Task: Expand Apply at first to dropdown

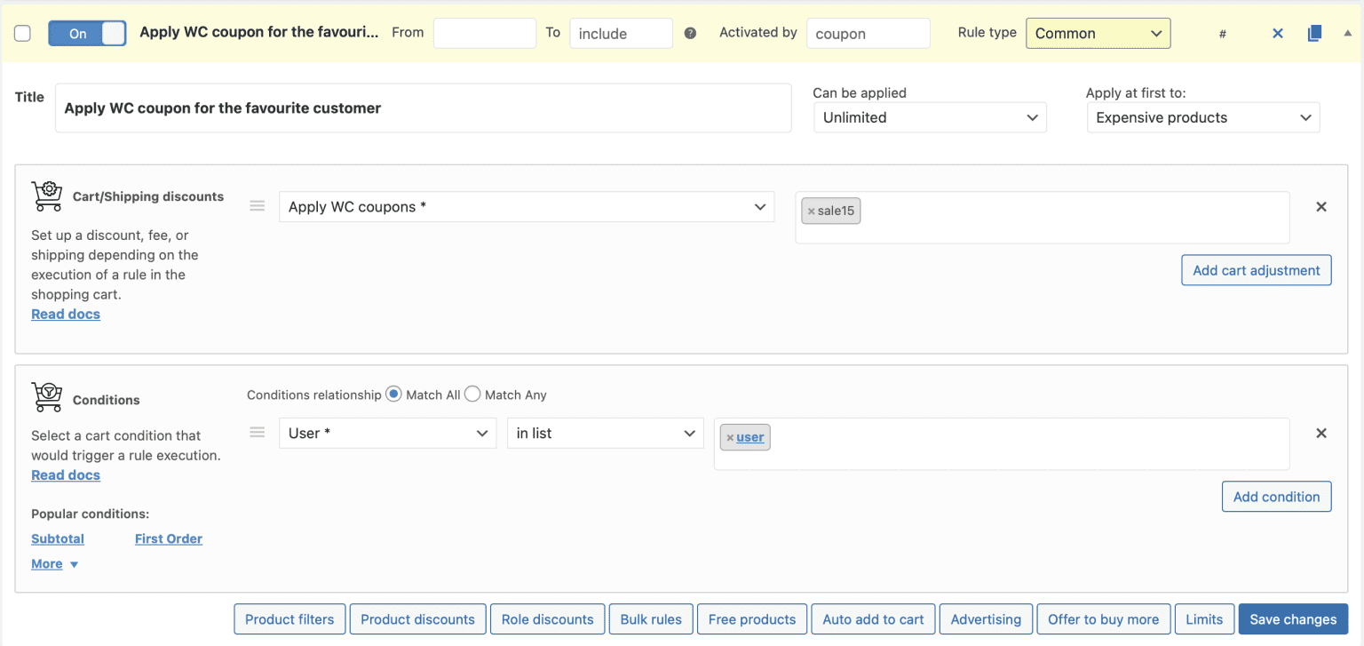Action: 1202,117
